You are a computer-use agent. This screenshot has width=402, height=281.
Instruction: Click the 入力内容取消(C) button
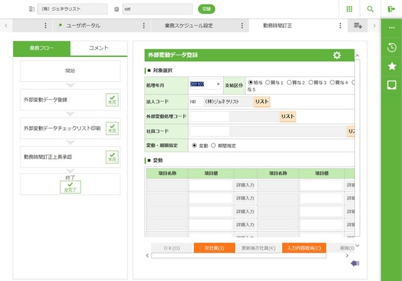pyautogui.click(x=304, y=248)
